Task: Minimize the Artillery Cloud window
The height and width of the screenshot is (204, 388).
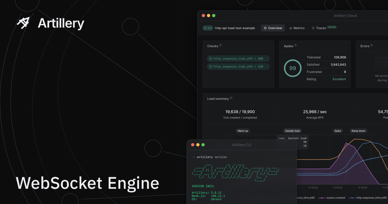Action: [209, 16]
